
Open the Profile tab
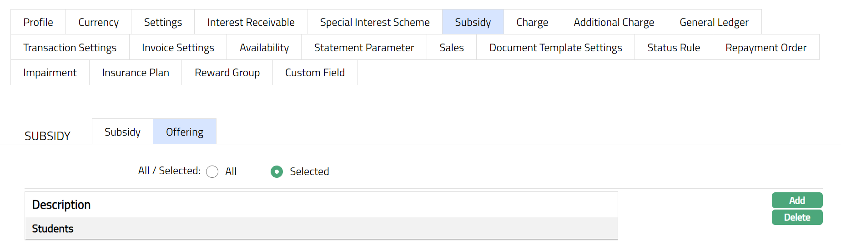pyautogui.click(x=38, y=22)
